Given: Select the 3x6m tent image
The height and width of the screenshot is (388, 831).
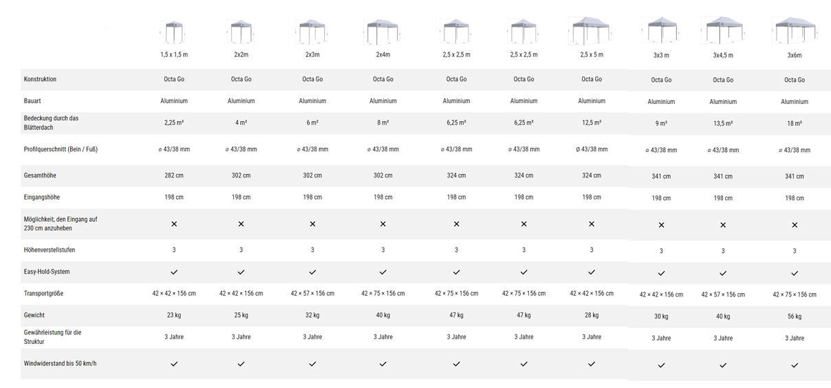Looking at the screenshot, I should [x=794, y=31].
